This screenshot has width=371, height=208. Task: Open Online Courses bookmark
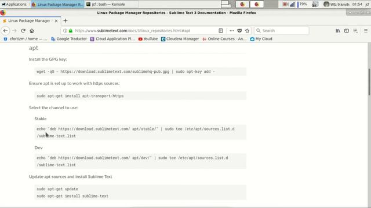click(x=224, y=39)
